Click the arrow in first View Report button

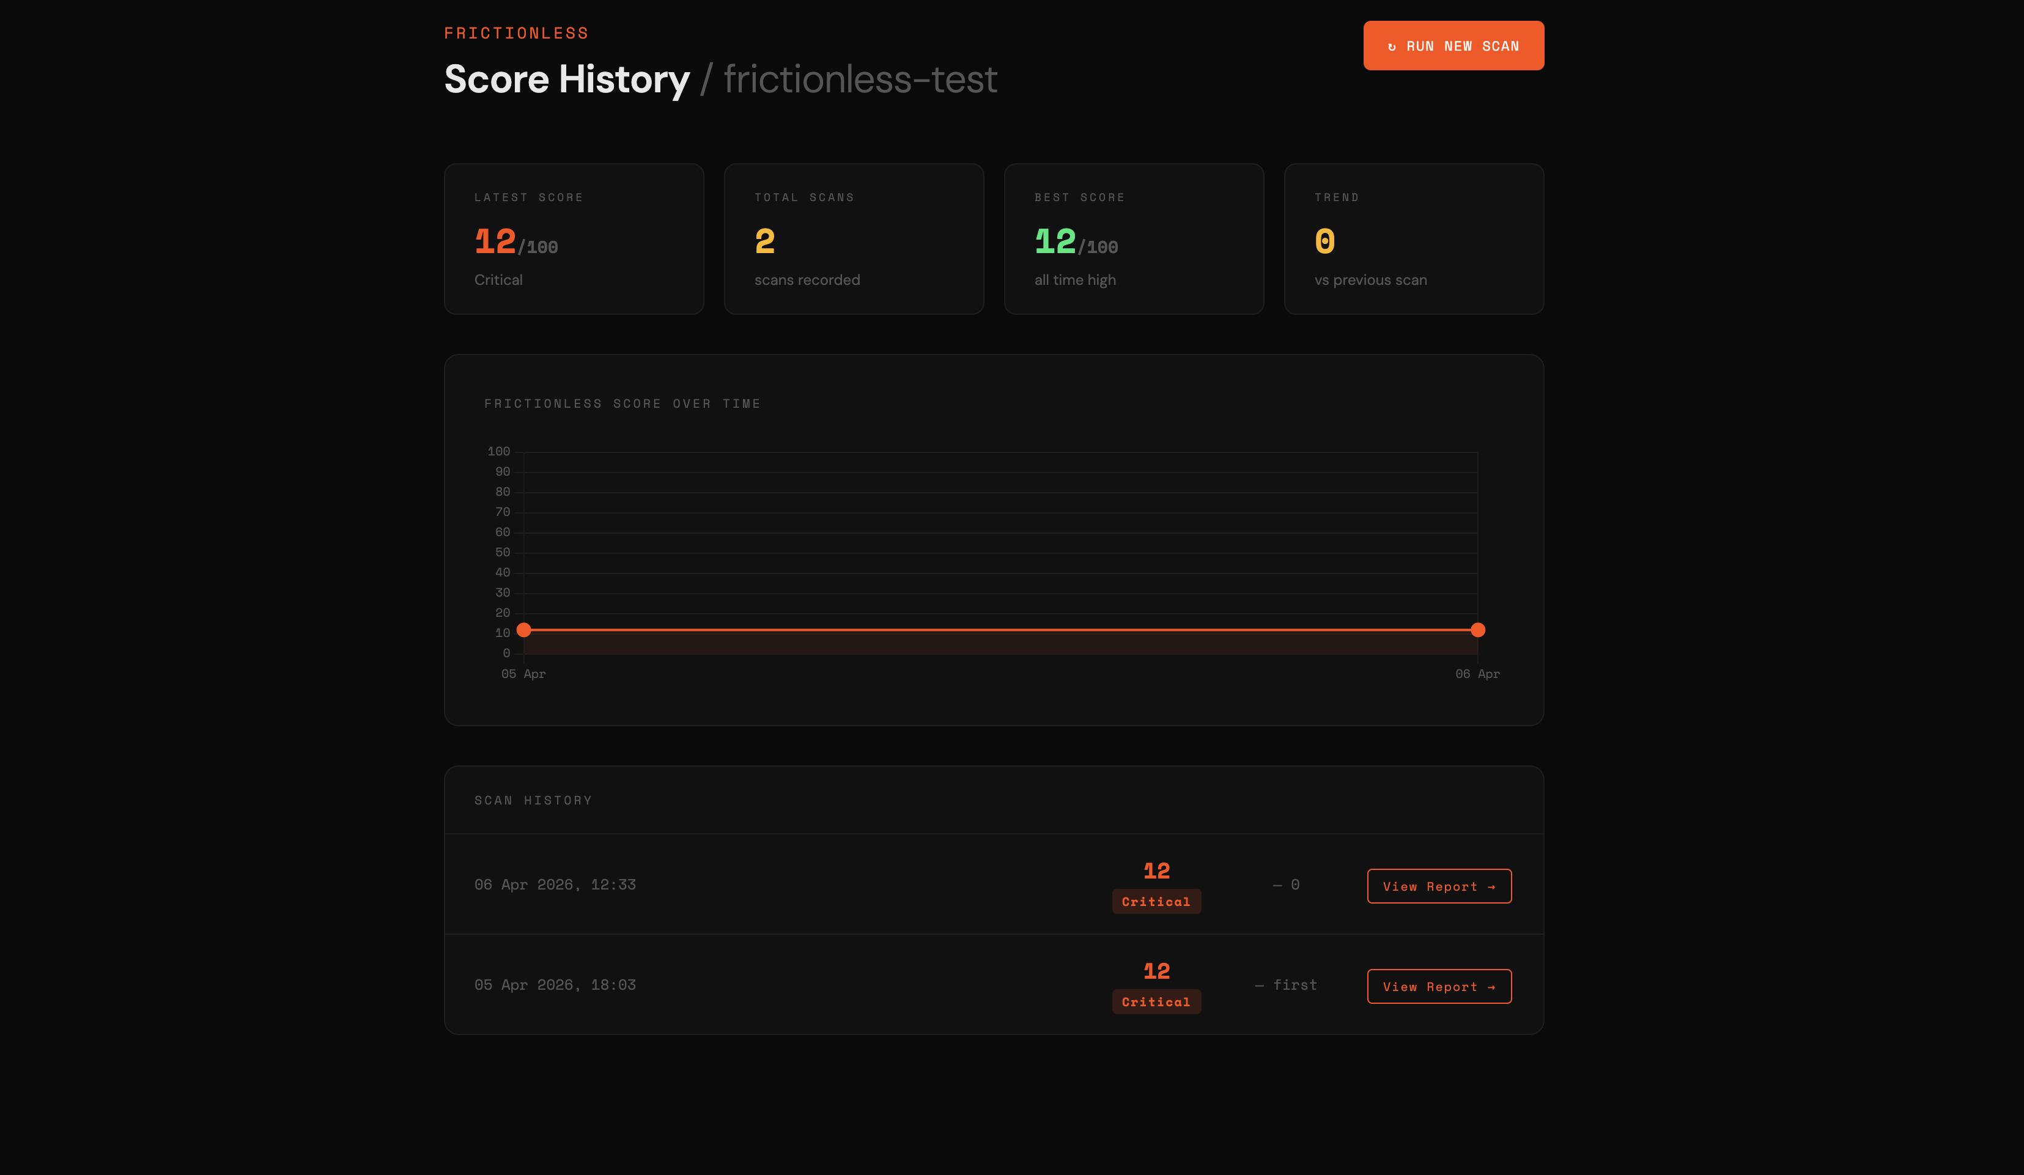1491,886
